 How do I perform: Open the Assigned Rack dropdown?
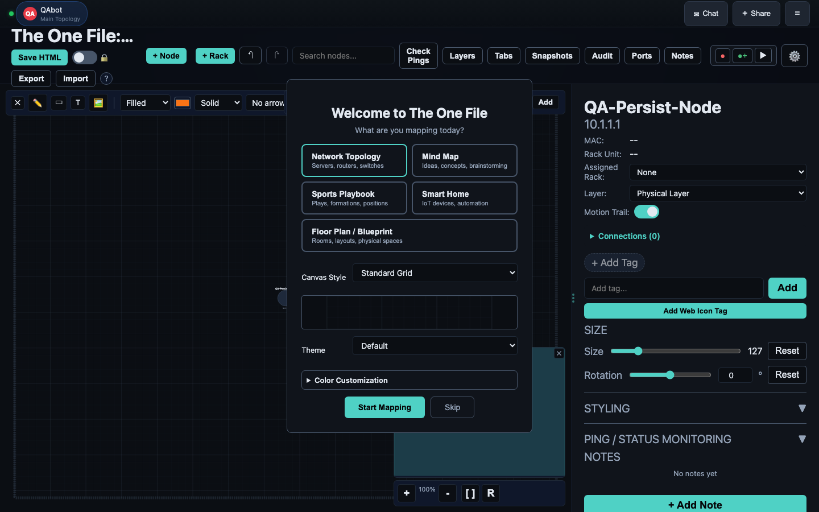(718, 172)
